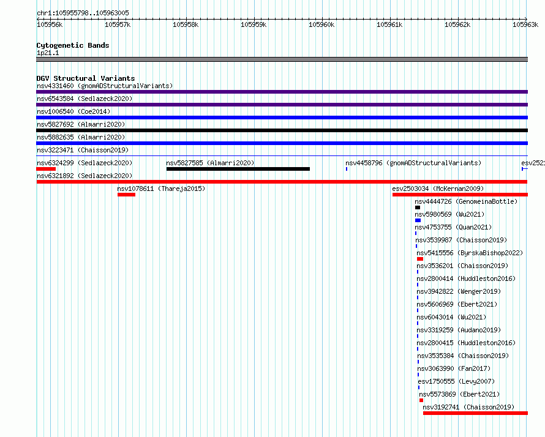Click the nsv6043014 (Wu2021) label
This screenshot has height=437, width=545.
pos(451,317)
